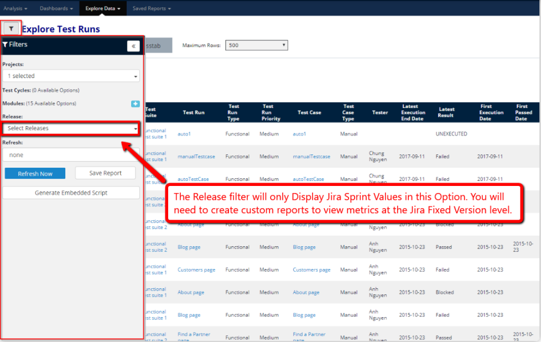Viewport: 541px width, 342px height.
Task: Open the Maximum Rows dropdown showing 500
Action: pyautogui.click(x=256, y=45)
